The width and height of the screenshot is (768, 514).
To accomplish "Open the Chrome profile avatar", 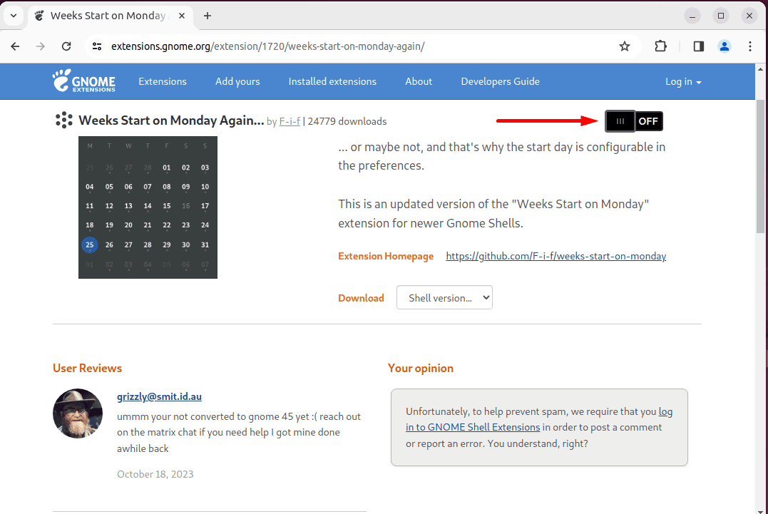I will [725, 46].
